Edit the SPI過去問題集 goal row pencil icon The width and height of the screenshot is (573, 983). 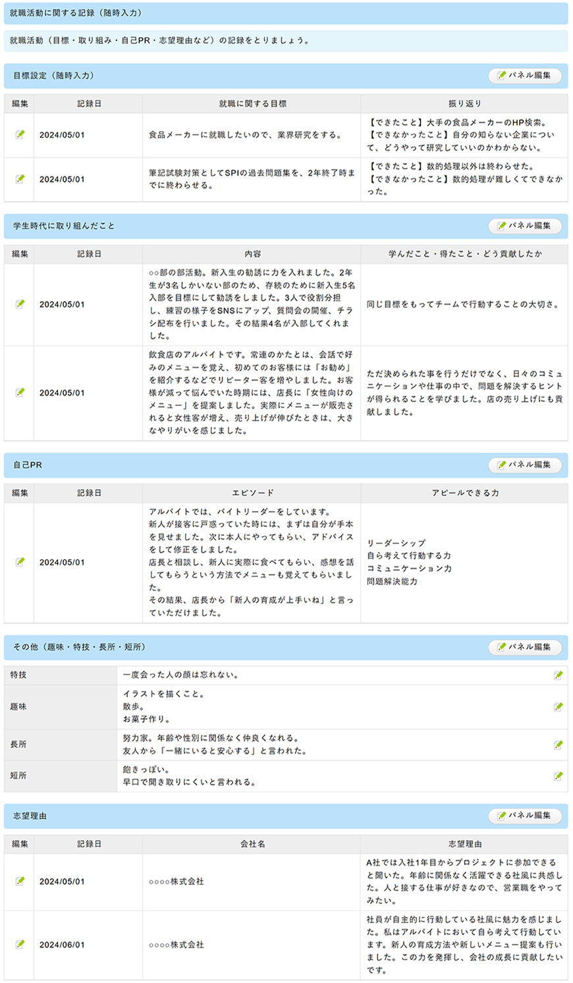[20, 179]
